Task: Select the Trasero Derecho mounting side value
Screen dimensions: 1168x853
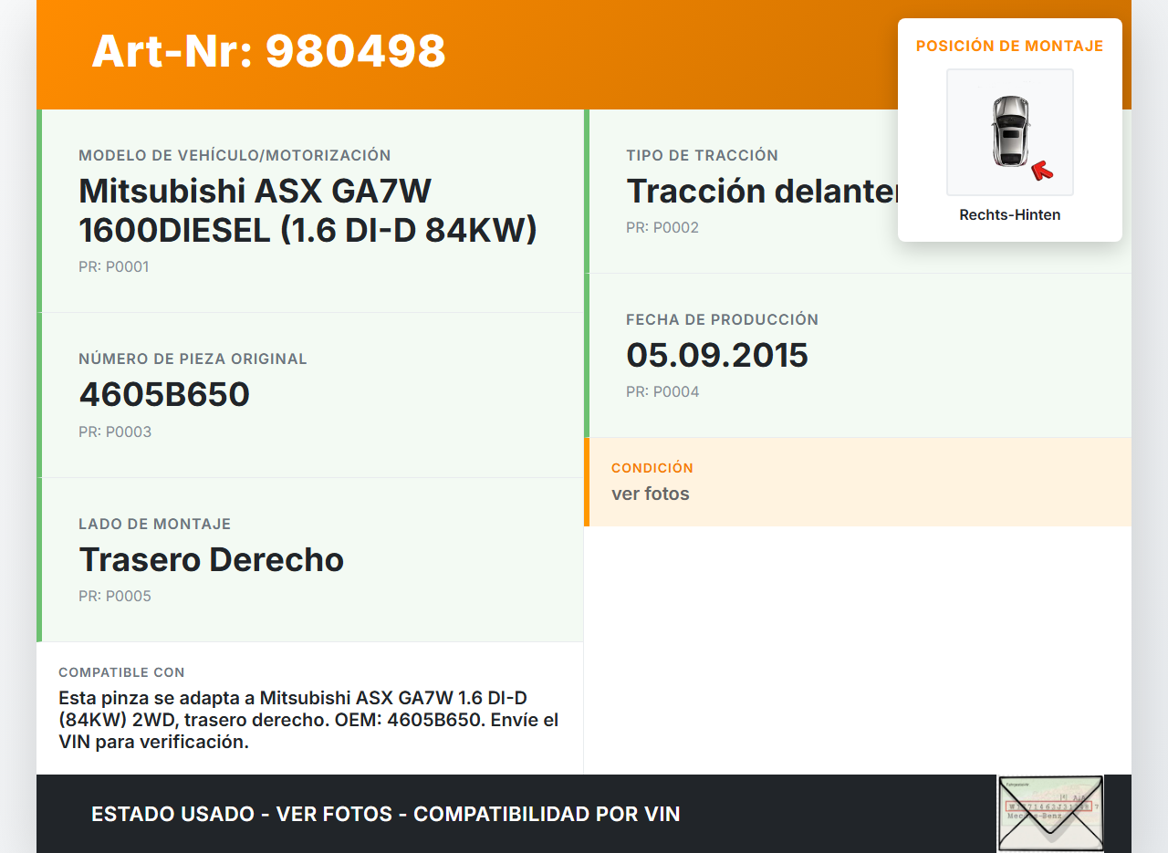Action: (211, 559)
